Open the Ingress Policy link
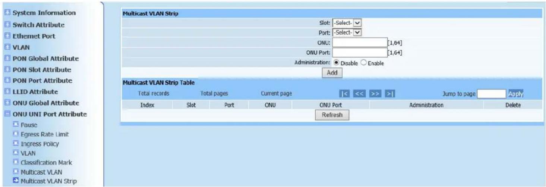 pyautogui.click(x=40, y=144)
